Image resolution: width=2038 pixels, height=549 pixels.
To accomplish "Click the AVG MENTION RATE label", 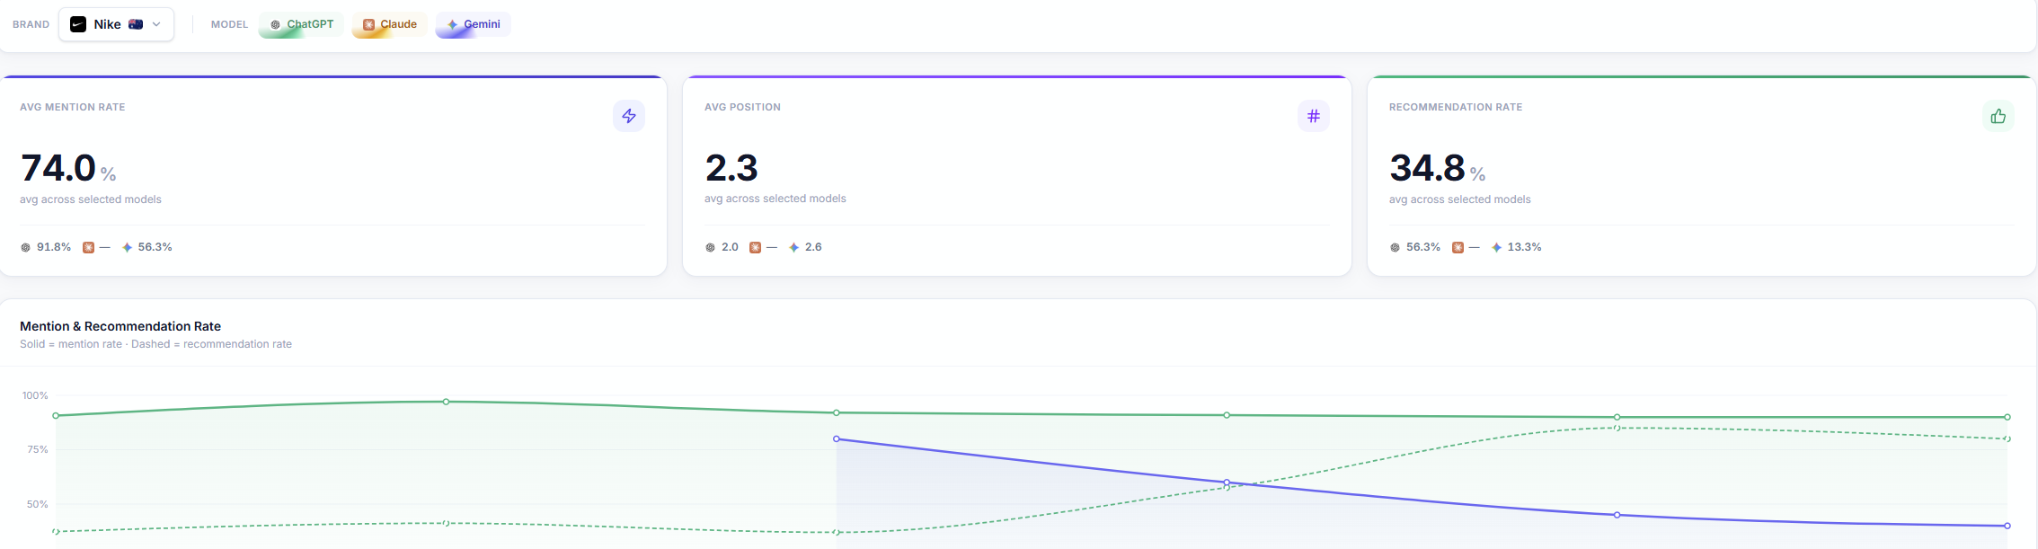I will click(x=73, y=107).
